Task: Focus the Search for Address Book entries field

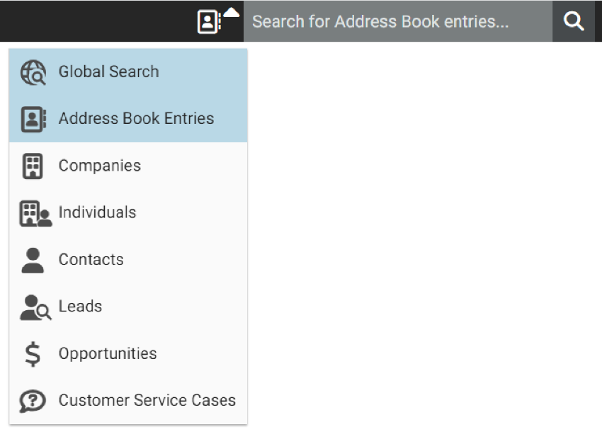Action: point(397,22)
